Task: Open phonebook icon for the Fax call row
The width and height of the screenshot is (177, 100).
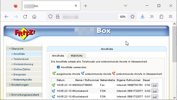Action: [154, 85]
